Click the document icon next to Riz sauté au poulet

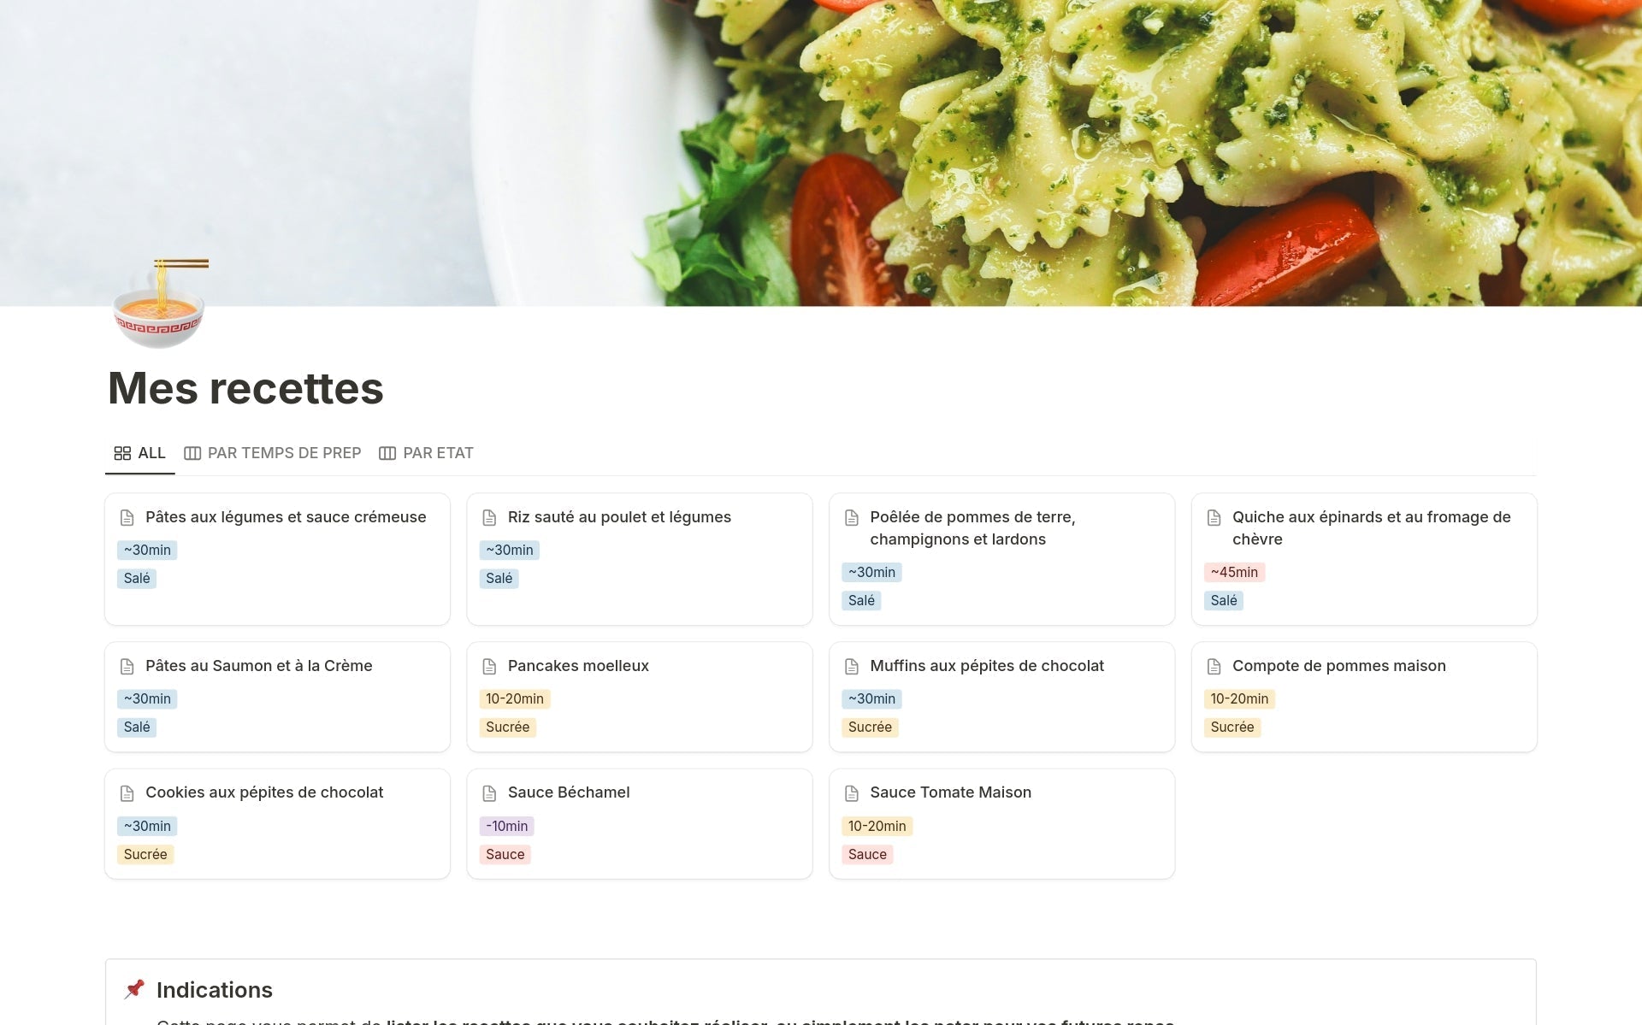coord(489,518)
